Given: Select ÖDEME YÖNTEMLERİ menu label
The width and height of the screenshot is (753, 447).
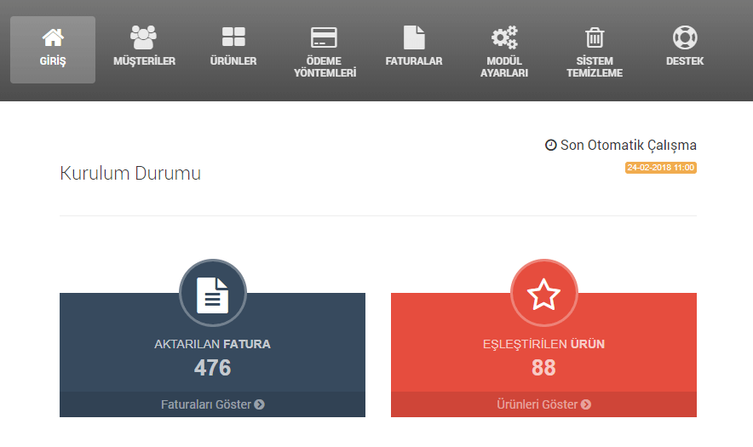Looking at the screenshot, I should (x=325, y=66).
